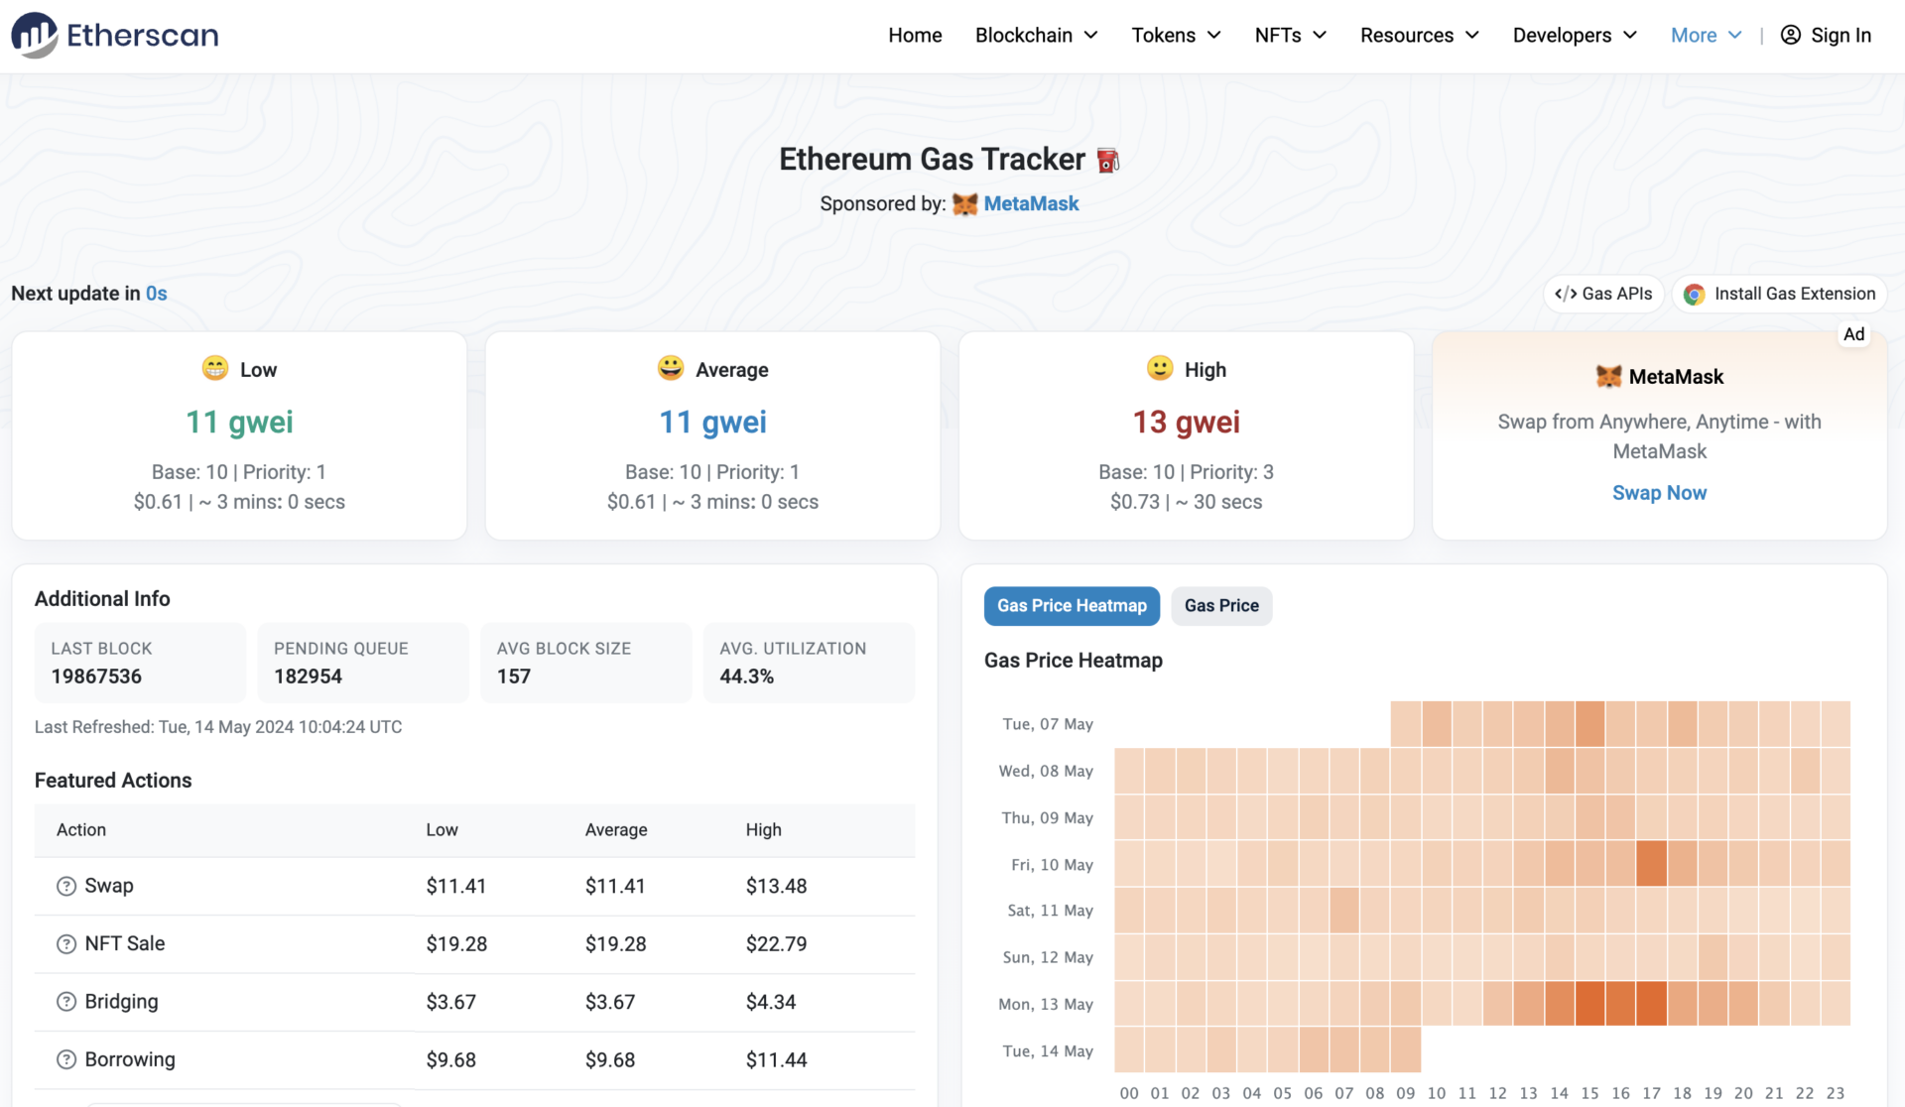Open the More dropdown menu
This screenshot has width=1905, height=1107.
click(1705, 35)
